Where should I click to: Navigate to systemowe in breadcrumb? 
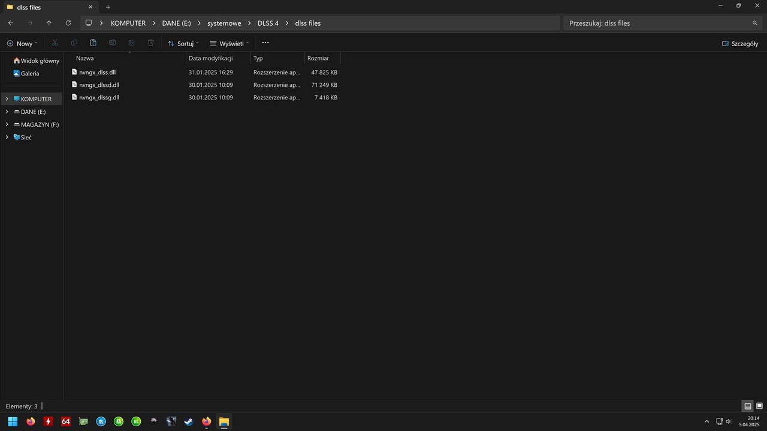[x=224, y=23]
